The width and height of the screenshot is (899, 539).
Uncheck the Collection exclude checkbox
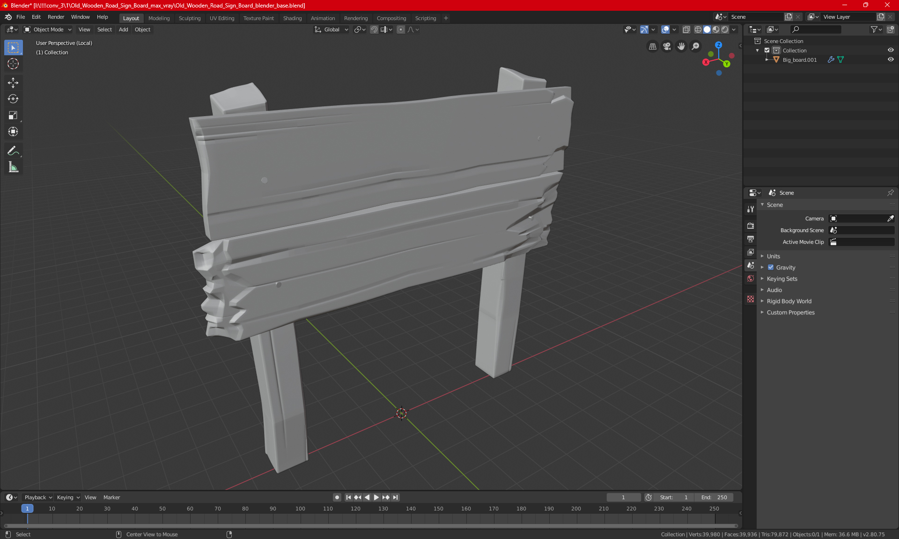(x=767, y=51)
